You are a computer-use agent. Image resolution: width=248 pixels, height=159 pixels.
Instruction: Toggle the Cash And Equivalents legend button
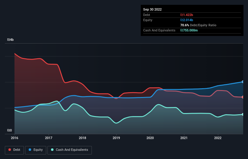pyautogui.click(x=69, y=150)
